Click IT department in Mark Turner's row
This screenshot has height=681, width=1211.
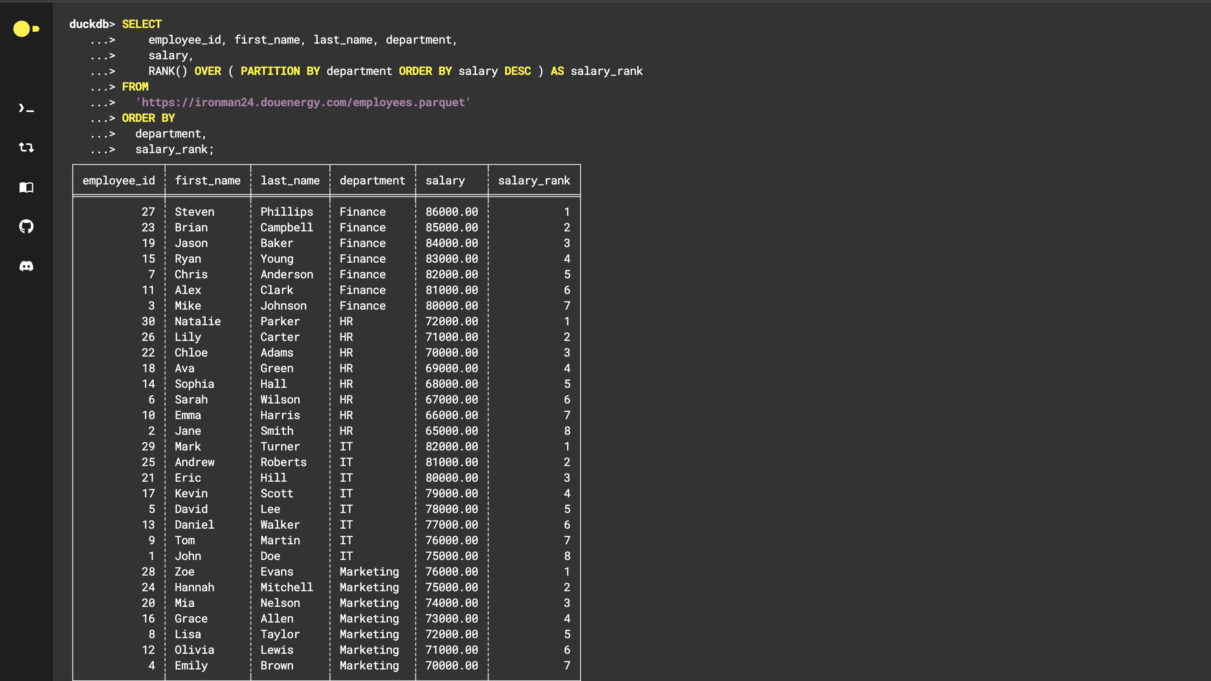pos(346,447)
